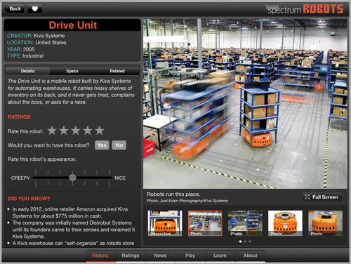
Task: Click the year '2005' text
Action: [x=29, y=49]
